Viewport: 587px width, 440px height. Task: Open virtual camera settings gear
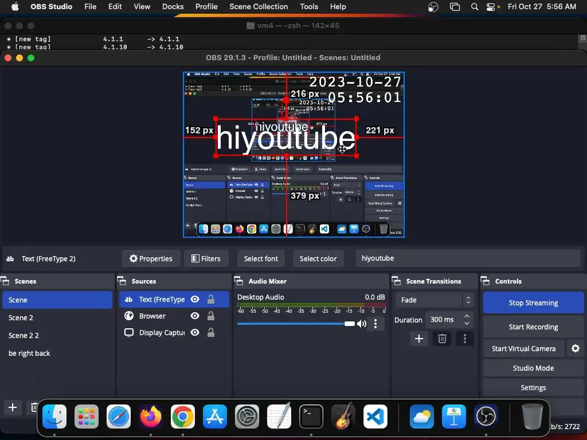coord(576,349)
